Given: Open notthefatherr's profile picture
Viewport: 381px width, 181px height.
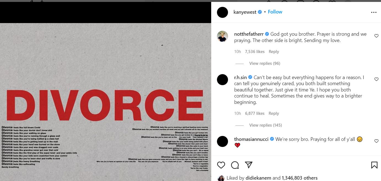Looking at the screenshot, I should [x=222, y=36].
